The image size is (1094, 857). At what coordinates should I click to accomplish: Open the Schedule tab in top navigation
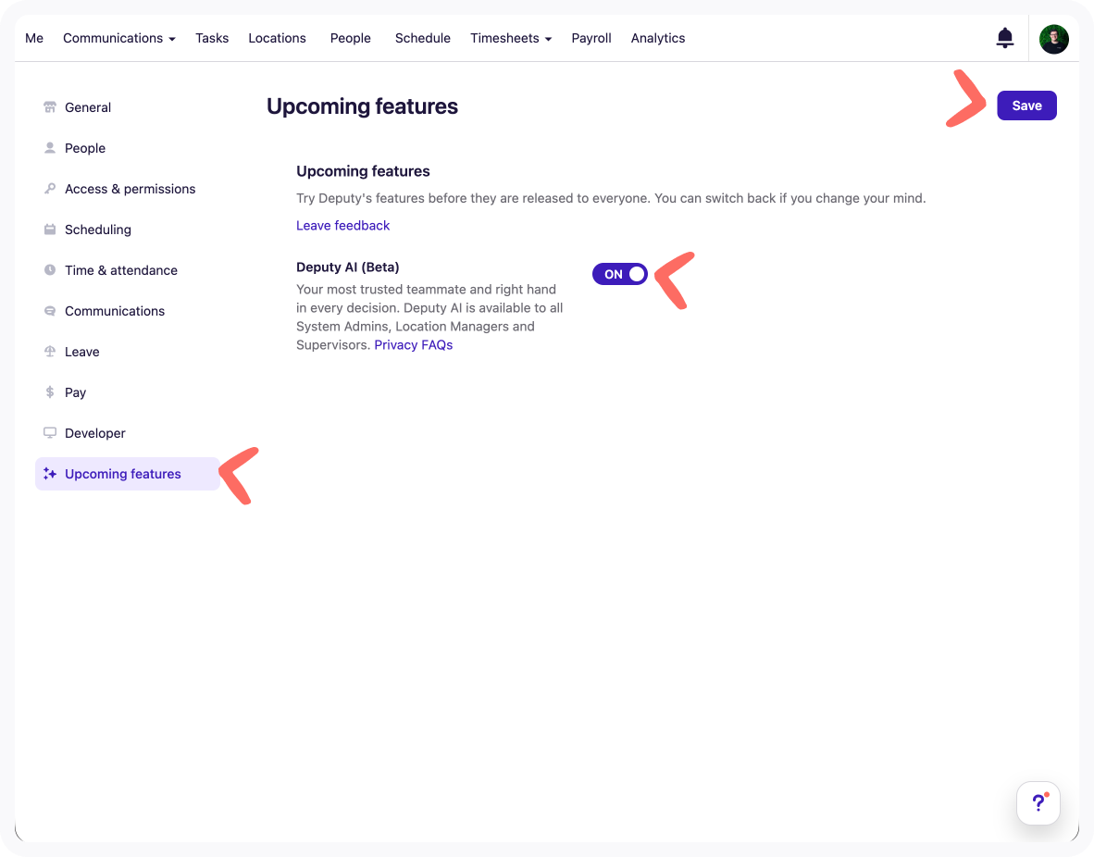pyautogui.click(x=422, y=38)
